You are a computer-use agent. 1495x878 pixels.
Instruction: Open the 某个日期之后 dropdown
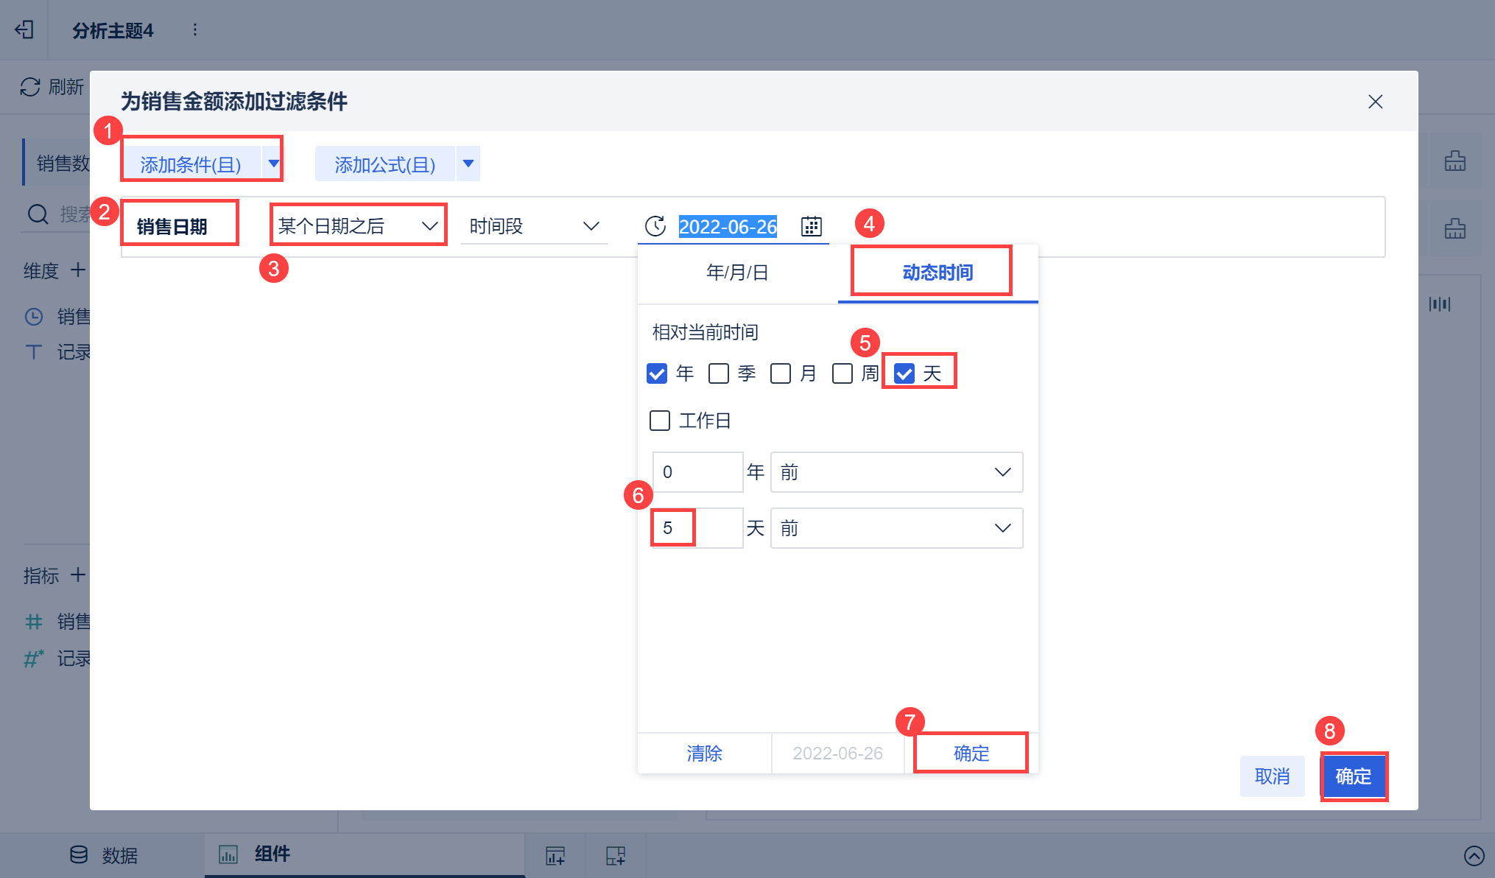[358, 225]
